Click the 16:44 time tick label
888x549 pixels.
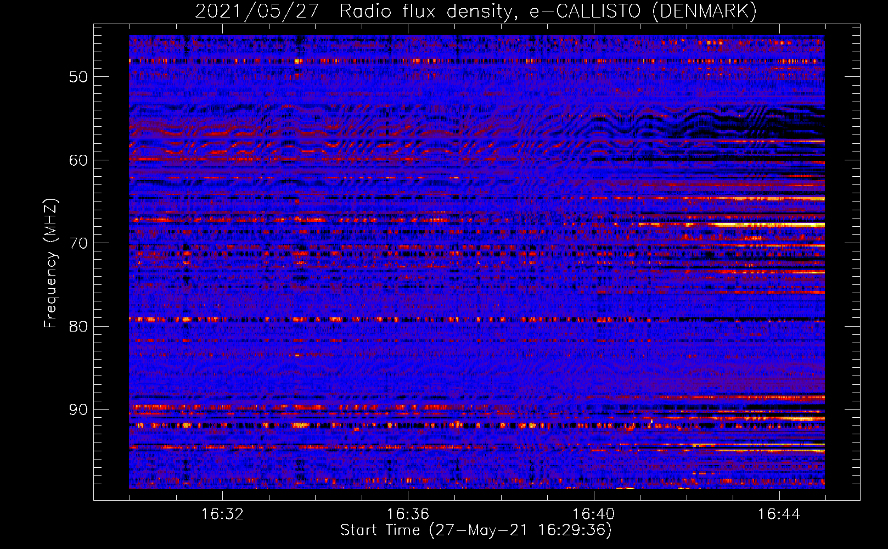[x=779, y=514]
